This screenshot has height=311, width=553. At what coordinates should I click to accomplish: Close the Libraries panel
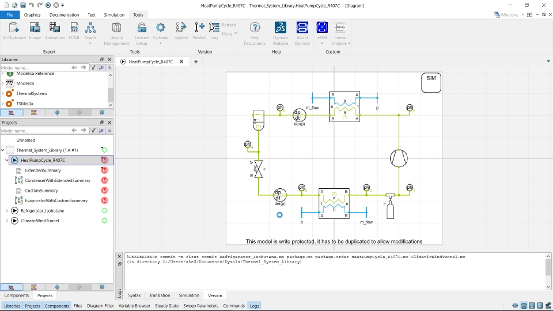[x=109, y=59]
